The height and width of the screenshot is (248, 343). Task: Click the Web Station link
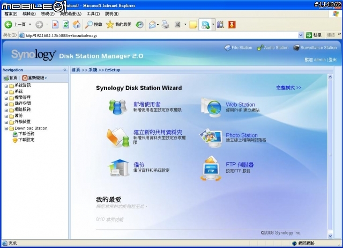pos(241,105)
